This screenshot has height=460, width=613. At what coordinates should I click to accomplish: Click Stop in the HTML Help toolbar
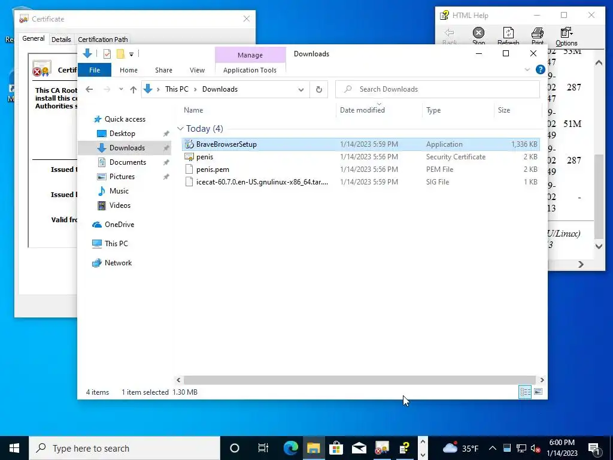click(478, 37)
